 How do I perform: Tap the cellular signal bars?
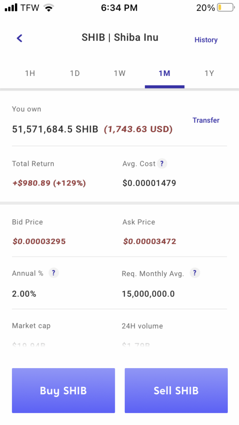coord(11,7)
